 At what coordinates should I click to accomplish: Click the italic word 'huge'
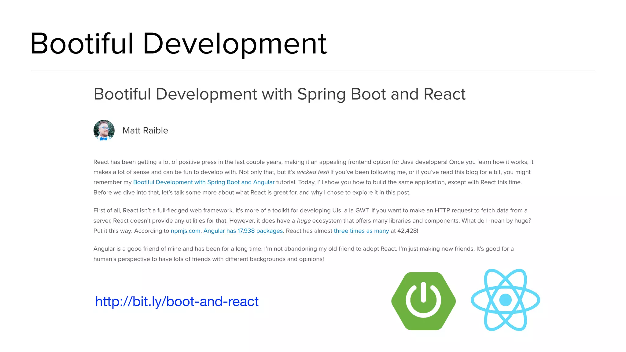pos(304,221)
